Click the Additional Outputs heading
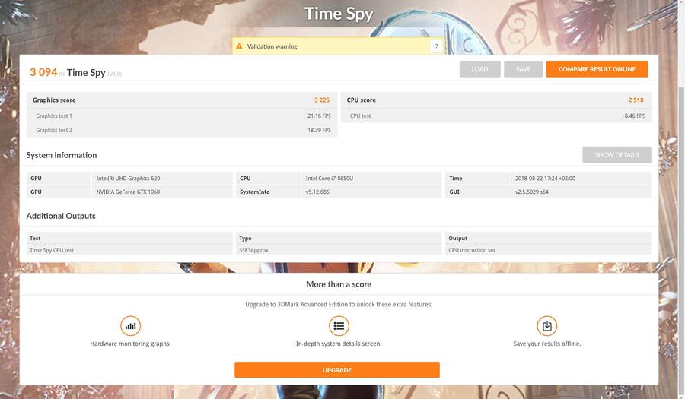The width and height of the screenshot is (685, 399). [x=61, y=216]
